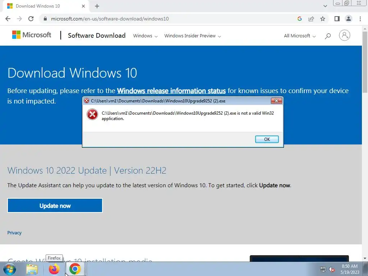The width and height of the screenshot is (368, 276).
Task: Click the page scrollbar up arrow
Action: (x=365, y=29)
